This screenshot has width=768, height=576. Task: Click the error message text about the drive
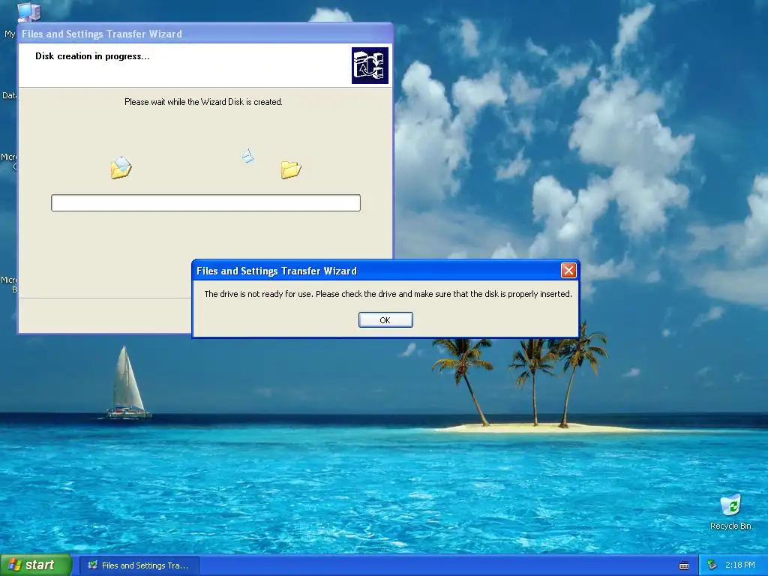click(x=388, y=294)
